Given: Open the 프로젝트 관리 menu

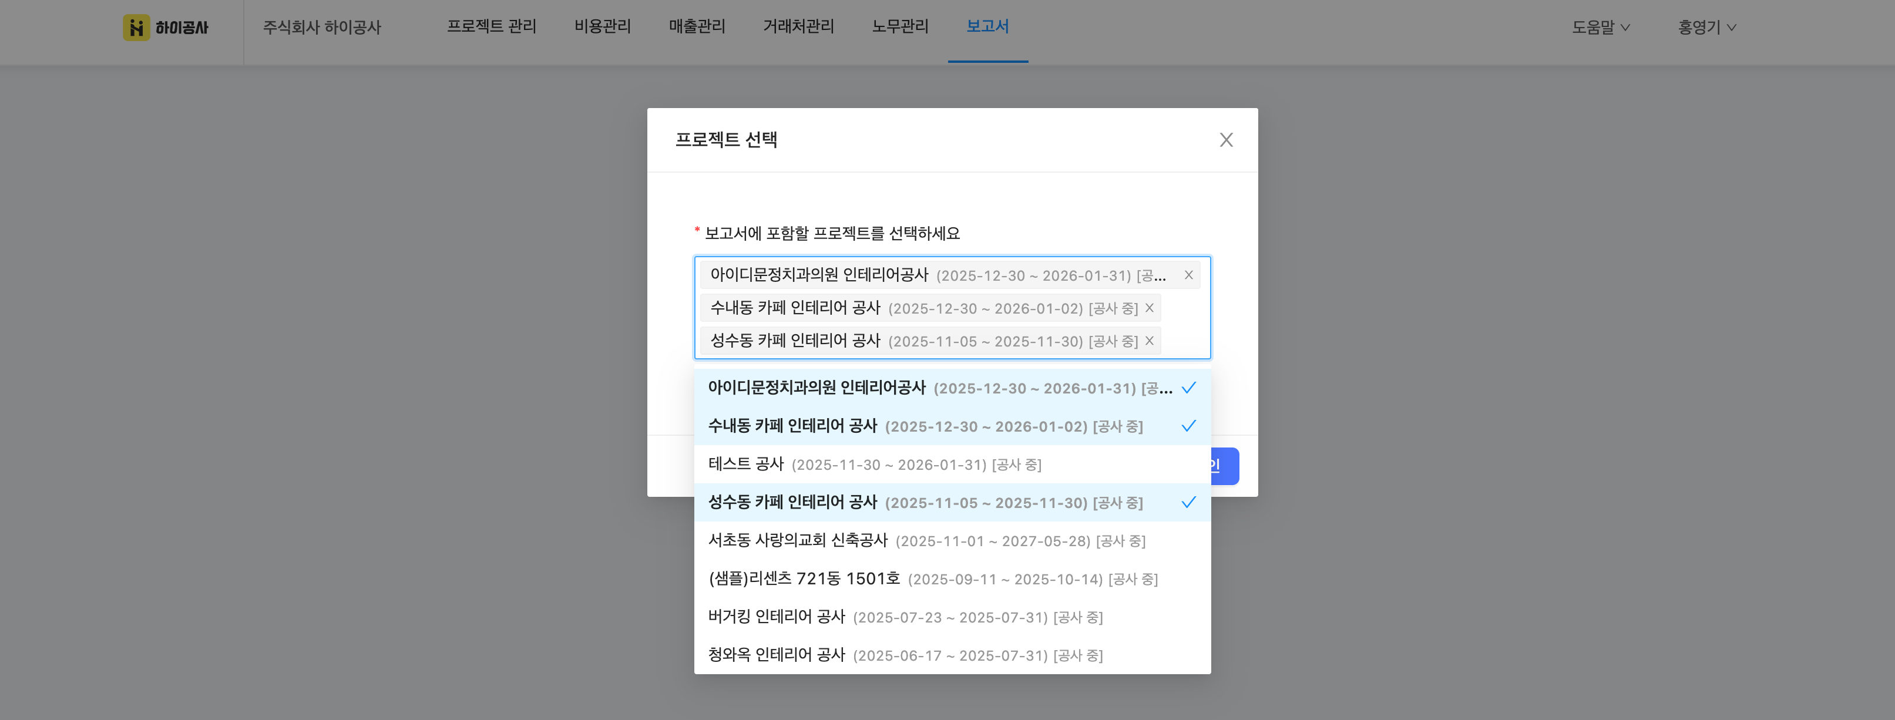Looking at the screenshot, I should click(492, 26).
